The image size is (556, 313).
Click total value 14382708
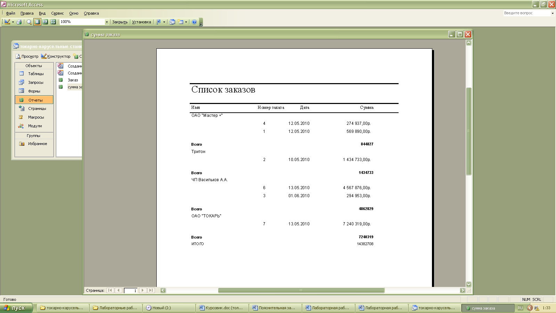click(365, 244)
